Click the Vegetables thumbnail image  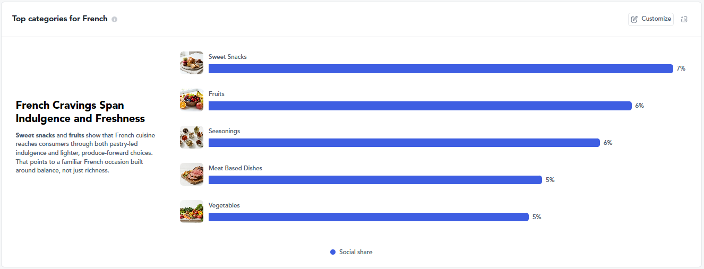click(192, 212)
